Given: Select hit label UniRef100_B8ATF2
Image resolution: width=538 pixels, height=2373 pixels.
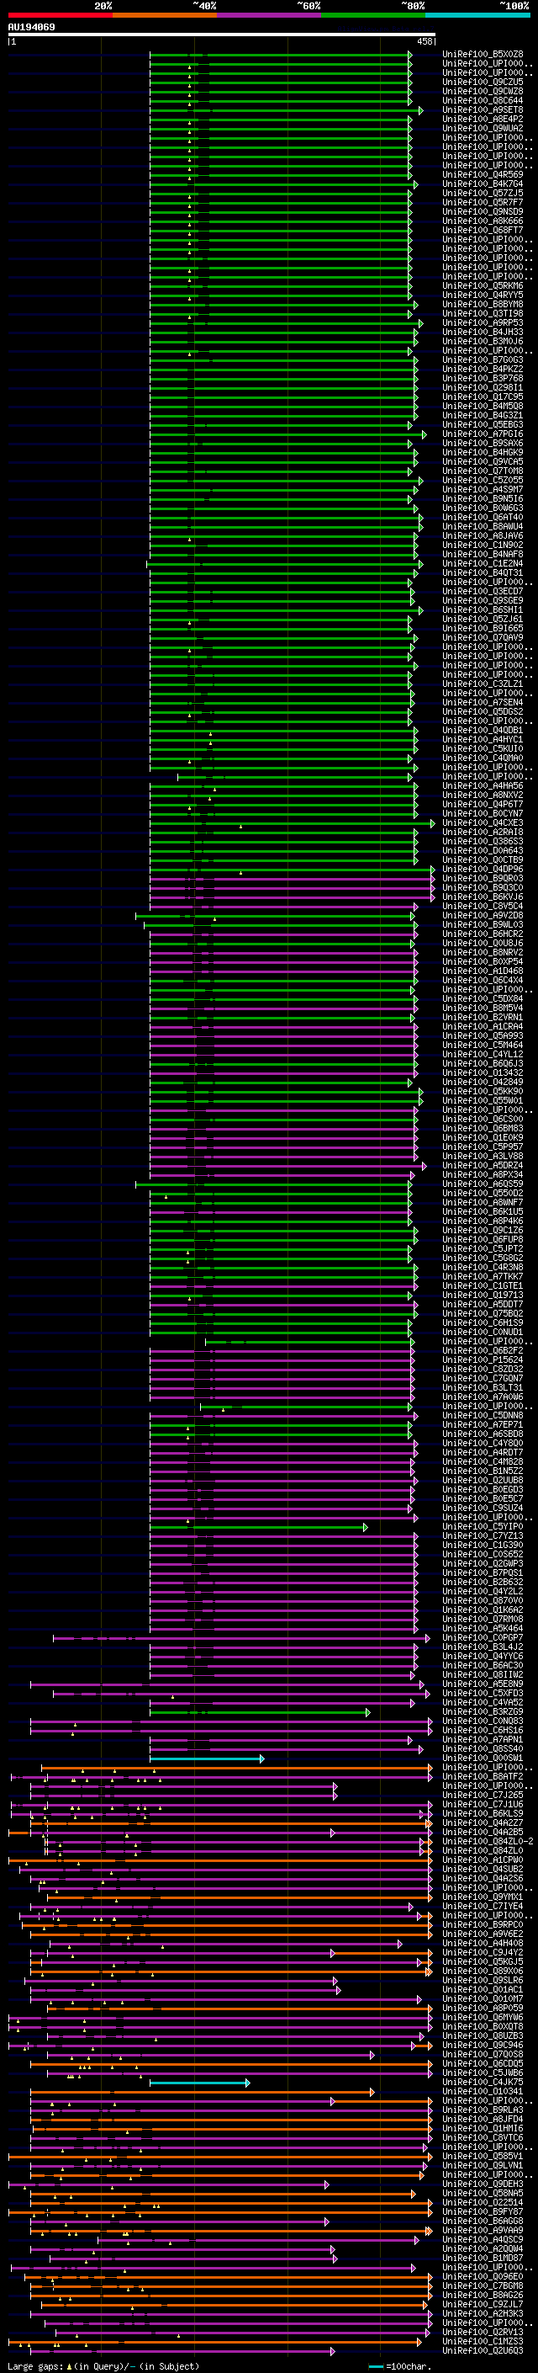Looking at the screenshot, I should pos(483,1776).
